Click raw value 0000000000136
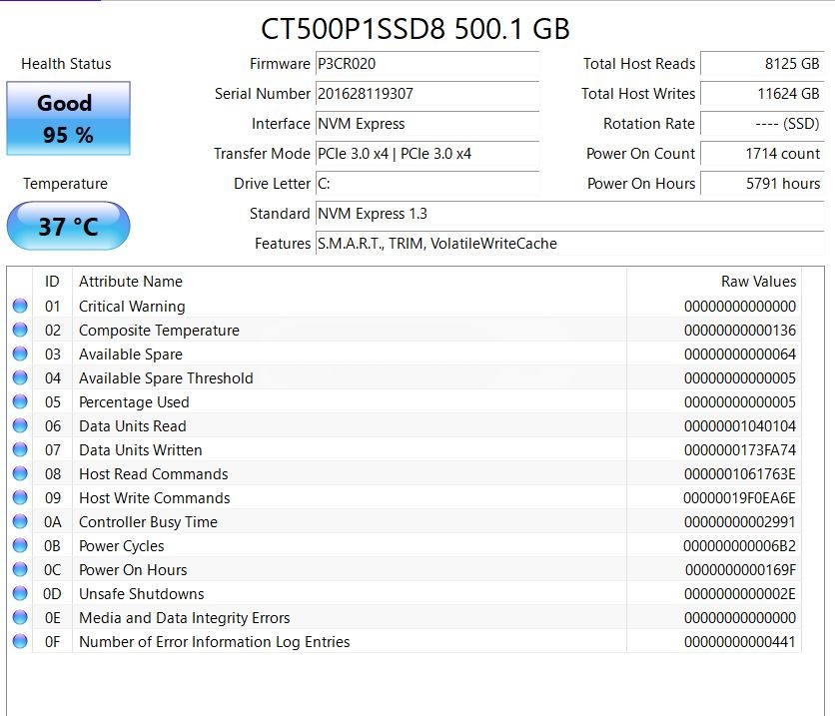Image resolution: width=835 pixels, height=716 pixels. tap(740, 331)
